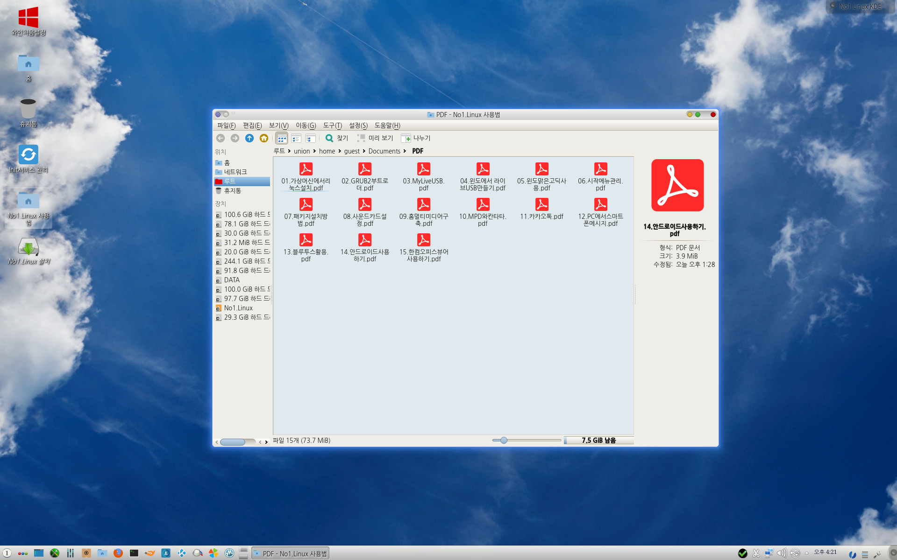This screenshot has height=560, width=897.
Task: Open the 보기(V) menu
Action: click(x=278, y=126)
